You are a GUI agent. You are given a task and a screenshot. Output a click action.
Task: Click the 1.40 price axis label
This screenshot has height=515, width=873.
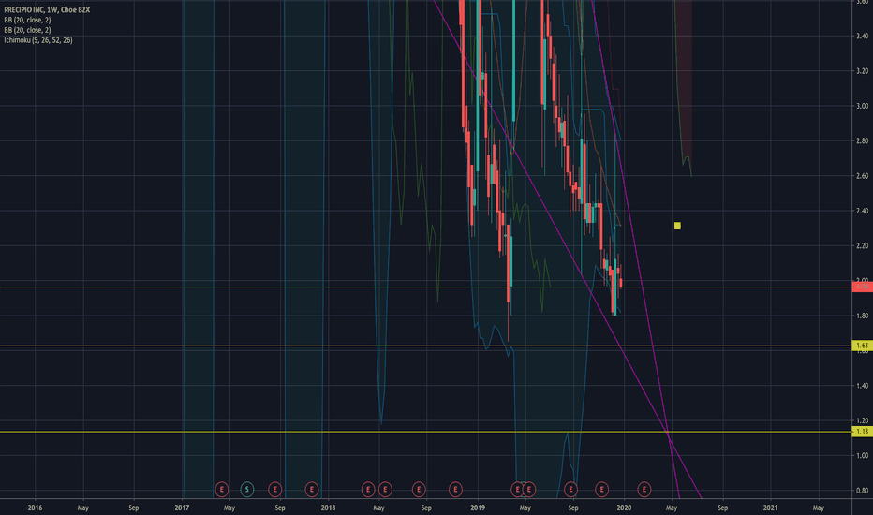pyautogui.click(x=863, y=386)
